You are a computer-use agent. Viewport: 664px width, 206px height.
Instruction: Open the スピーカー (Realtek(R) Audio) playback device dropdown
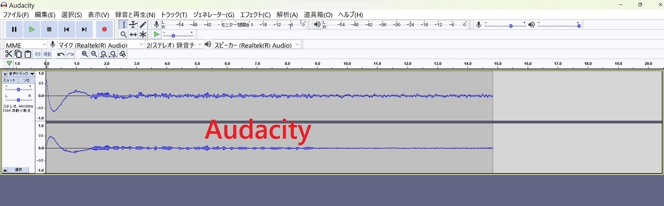coord(257,44)
